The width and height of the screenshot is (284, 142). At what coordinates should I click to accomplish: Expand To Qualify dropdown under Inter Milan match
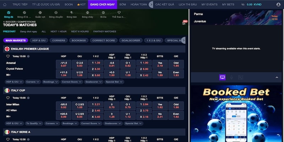[34, 123]
